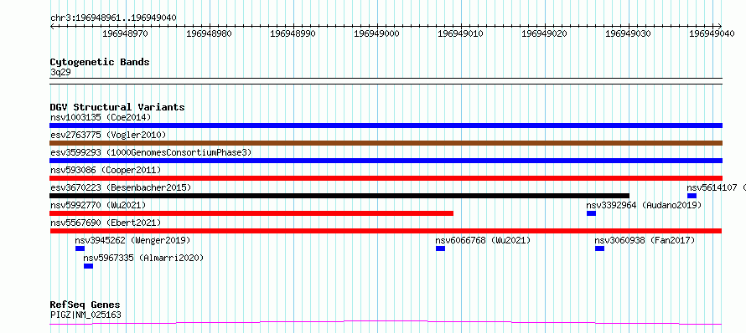Select the nsv593086 (Cooper2011) red bar
The width and height of the screenshot is (746, 333).
pyautogui.click(x=386, y=178)
